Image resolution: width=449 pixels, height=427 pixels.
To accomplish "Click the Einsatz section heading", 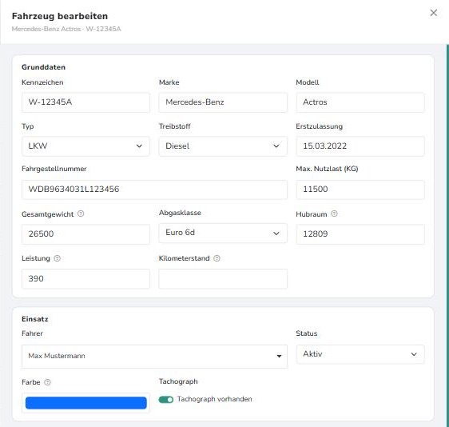I will (x=35, y=319).
